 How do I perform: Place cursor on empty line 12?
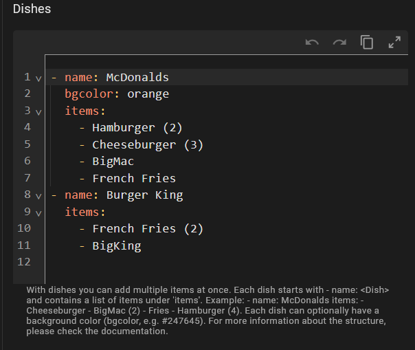[227, 262]
